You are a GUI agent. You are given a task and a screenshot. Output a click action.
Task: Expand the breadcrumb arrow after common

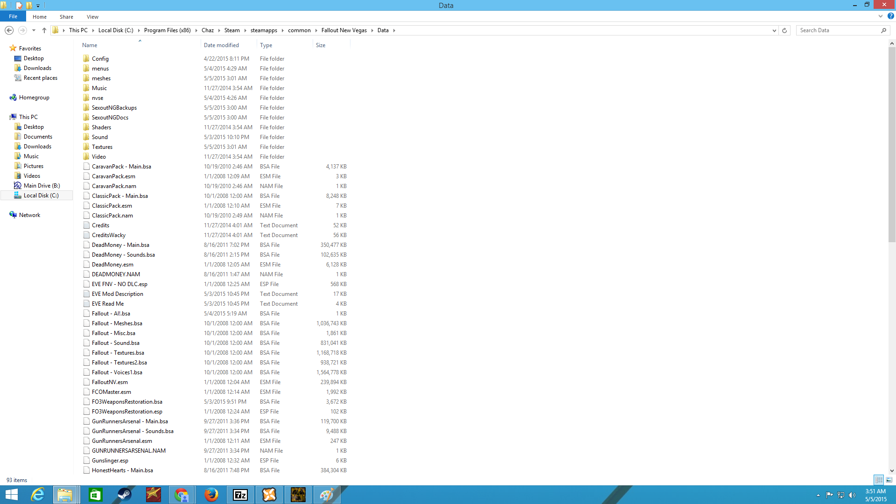tap(316, 30)
